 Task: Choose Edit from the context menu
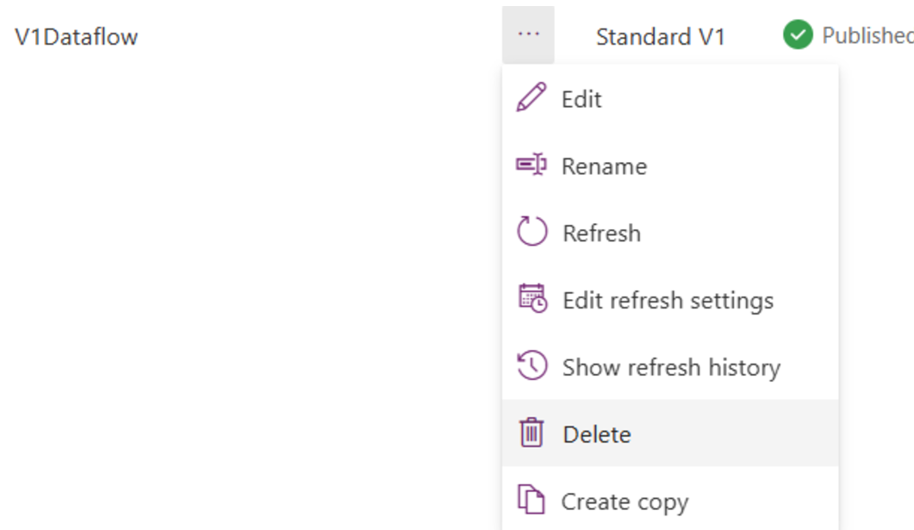(582, 99)
